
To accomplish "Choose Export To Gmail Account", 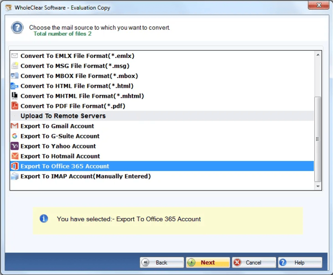I will (162, 126).
